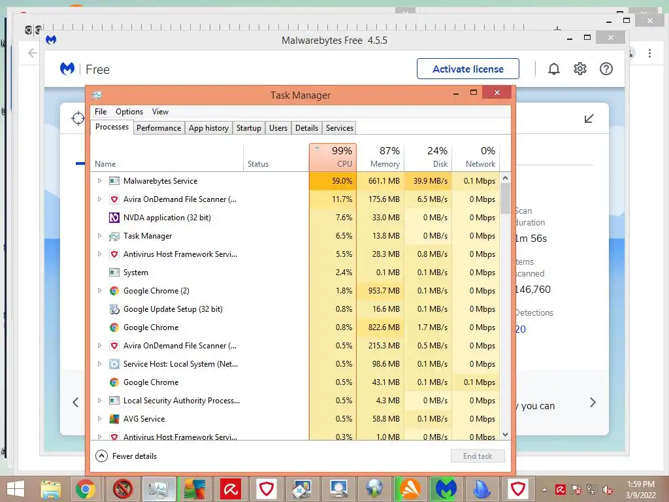
Task: Go to previous Malwarebytes carousel slide
Action: pyautogui.click(x=76, y=402)
